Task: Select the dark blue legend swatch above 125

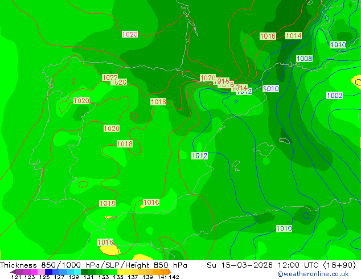Action: (48, 272)
